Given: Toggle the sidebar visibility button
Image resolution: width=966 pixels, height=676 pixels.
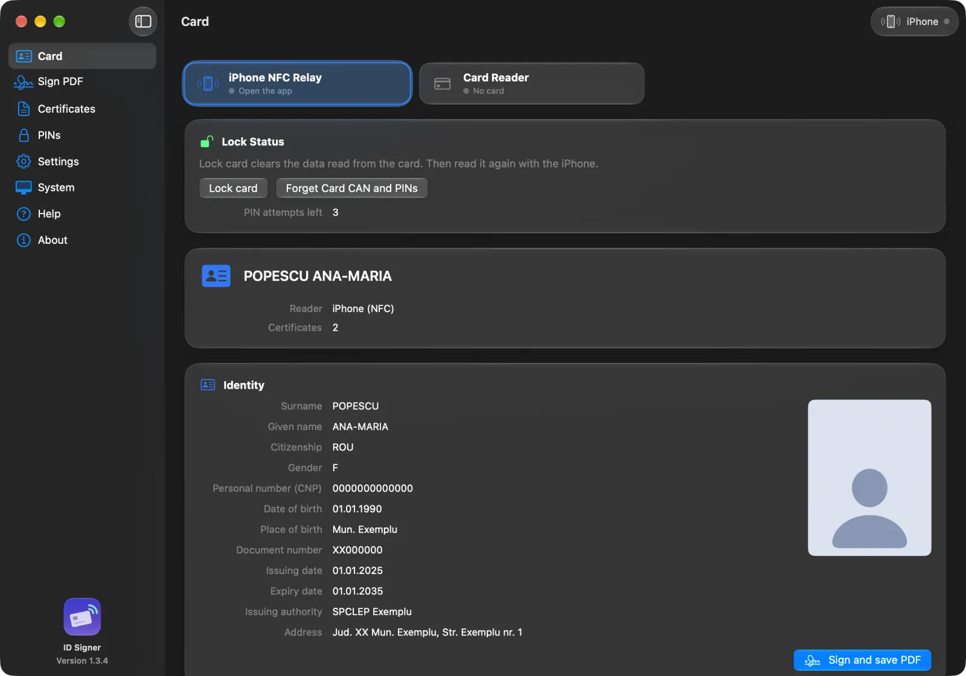Looking at the screenshot, I should coord(143,22).
